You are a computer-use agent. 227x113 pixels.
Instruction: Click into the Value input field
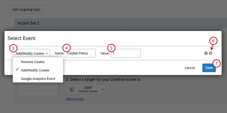(126, 53)
